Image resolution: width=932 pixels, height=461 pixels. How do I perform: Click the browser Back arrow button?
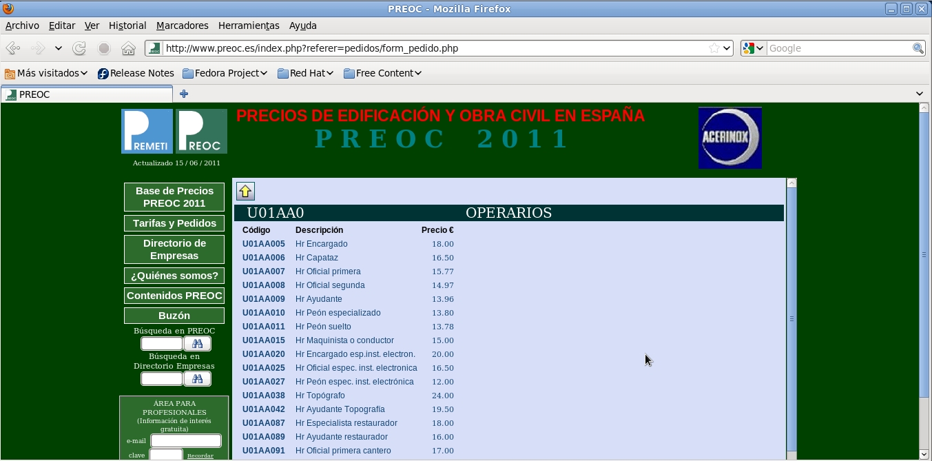coord(12,48)
